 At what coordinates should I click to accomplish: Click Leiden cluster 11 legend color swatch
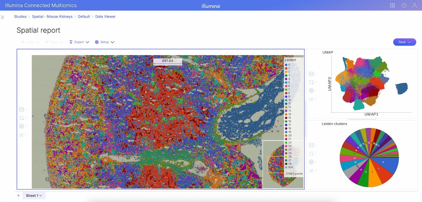(x=286, y=104)
